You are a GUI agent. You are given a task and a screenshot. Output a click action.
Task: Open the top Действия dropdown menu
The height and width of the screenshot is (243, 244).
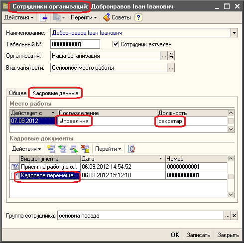(x=19, y=17)
